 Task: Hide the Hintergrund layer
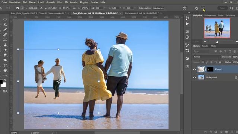pyautogui.click(x=194, y=77)
